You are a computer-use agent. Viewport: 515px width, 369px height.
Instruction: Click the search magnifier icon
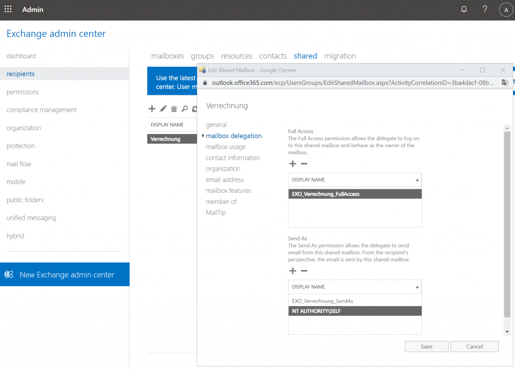(185, 109)
